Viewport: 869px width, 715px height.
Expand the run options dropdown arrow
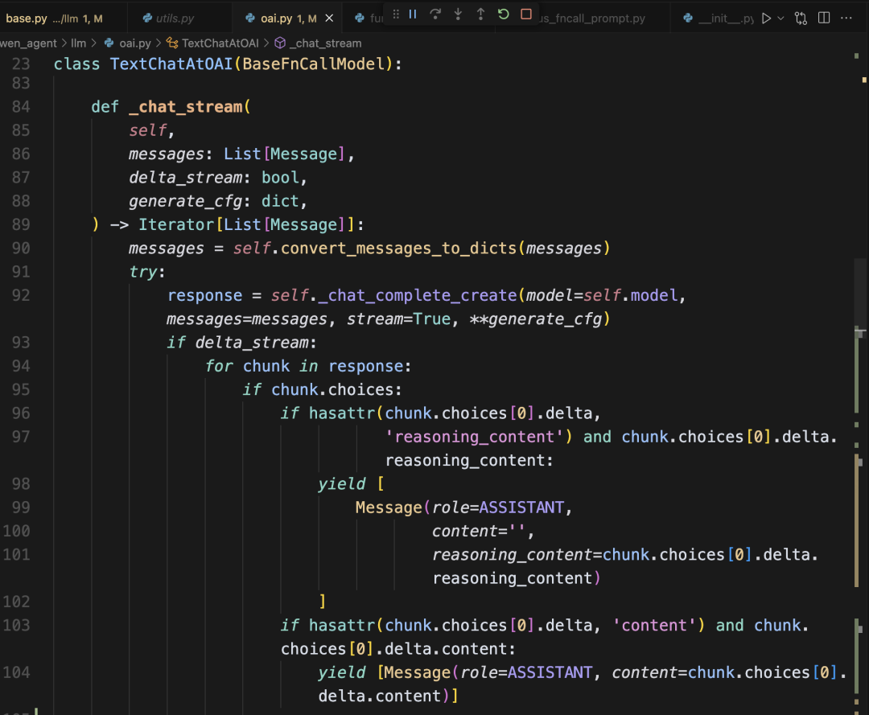tap(781, 18)
